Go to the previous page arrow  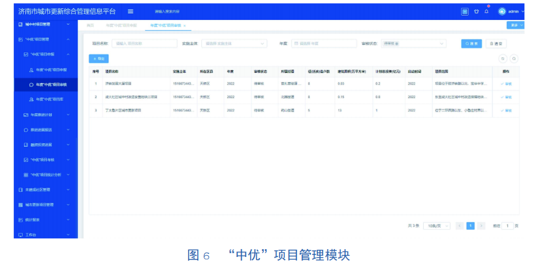460,226
